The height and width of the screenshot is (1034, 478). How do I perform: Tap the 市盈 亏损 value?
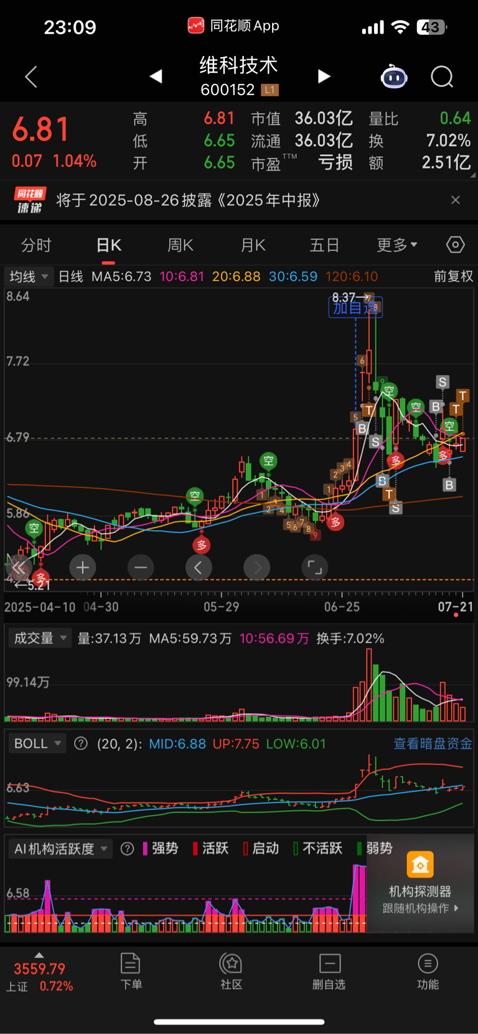pos(335,163)
